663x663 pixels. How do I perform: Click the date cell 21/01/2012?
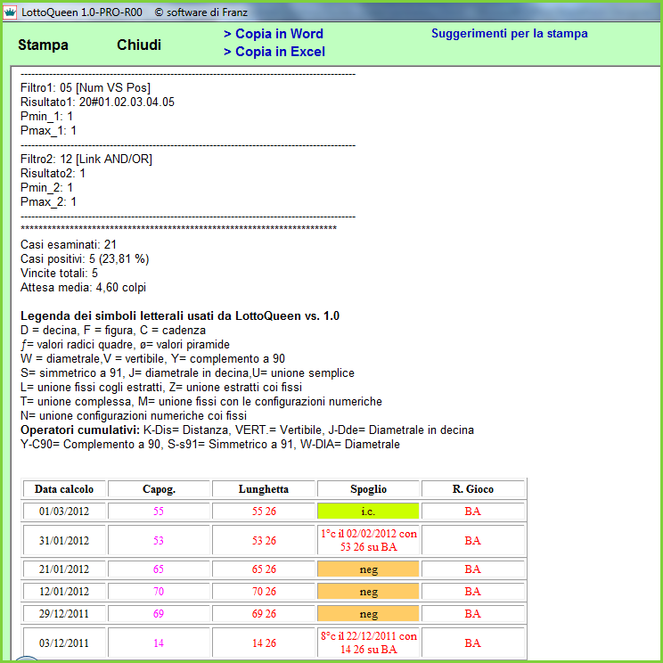64,569
